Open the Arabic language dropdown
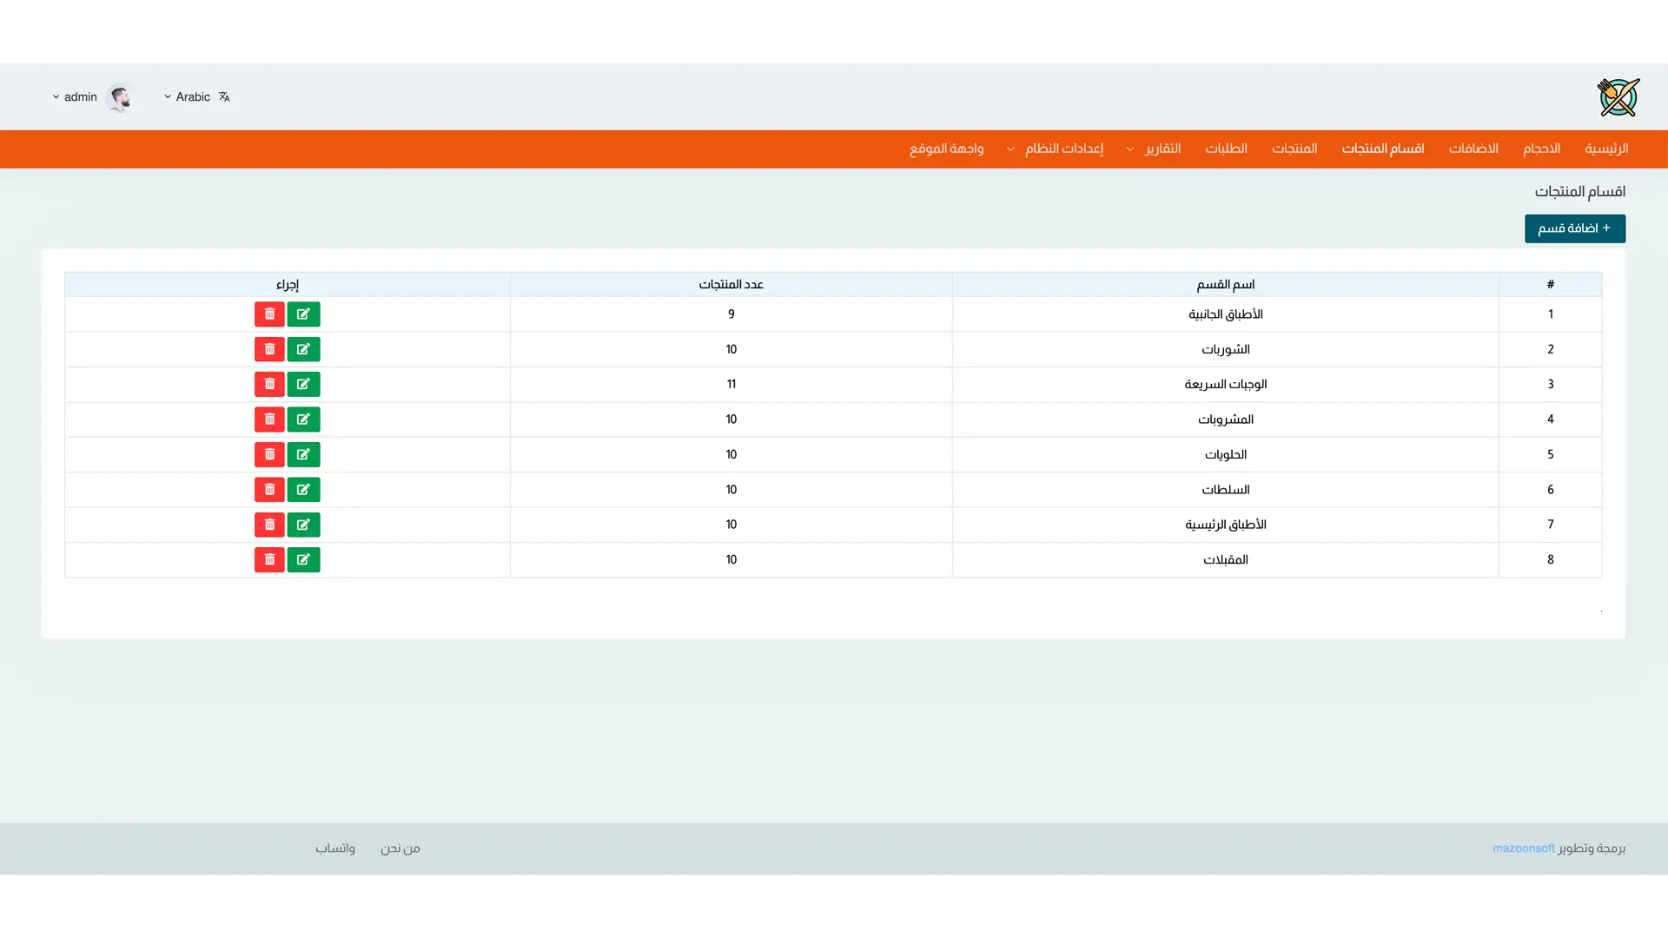The width and height of the screenshot is (1668, 938). (x=188, y=97)
